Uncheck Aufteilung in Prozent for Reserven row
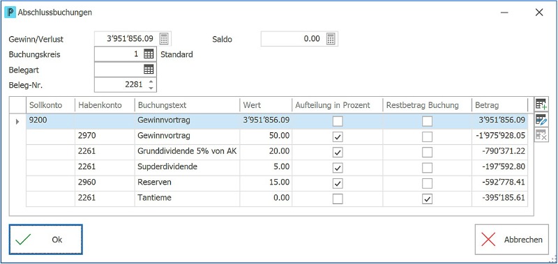558x264 pixels. 338,183
